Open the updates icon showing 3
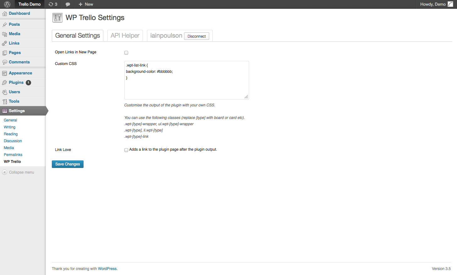The width and height of the screenshot is (457, 275). coord(53,4)
